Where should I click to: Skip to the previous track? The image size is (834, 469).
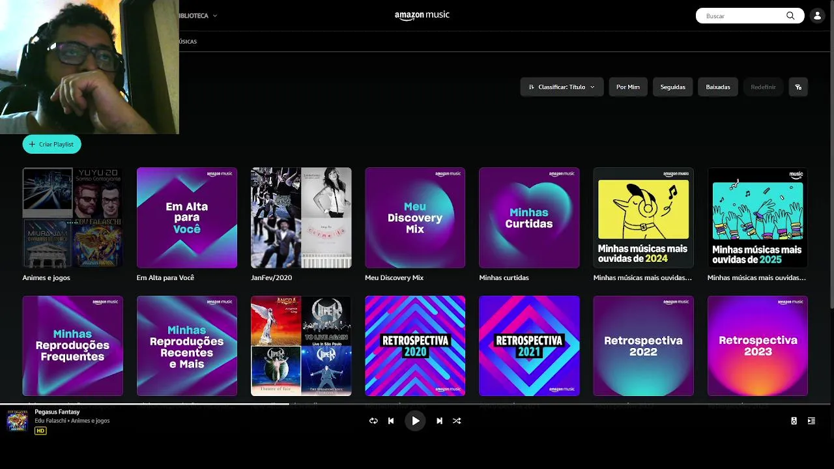point(391,421)
